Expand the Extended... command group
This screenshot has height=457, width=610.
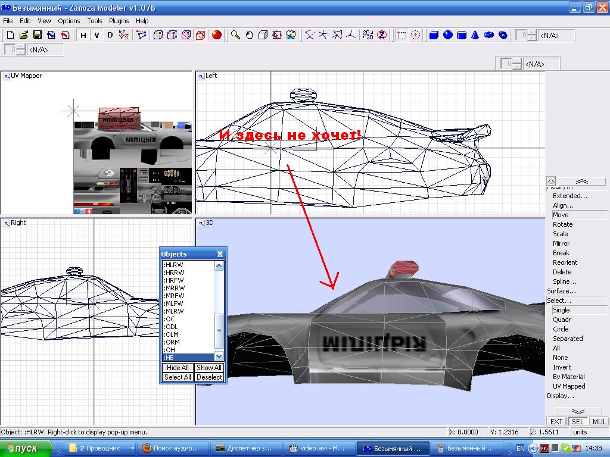(x=570, y=196)
